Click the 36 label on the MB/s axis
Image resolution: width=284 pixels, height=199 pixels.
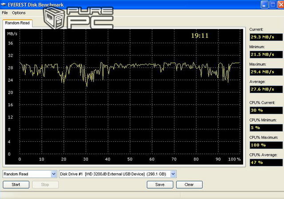coord(11,43)
